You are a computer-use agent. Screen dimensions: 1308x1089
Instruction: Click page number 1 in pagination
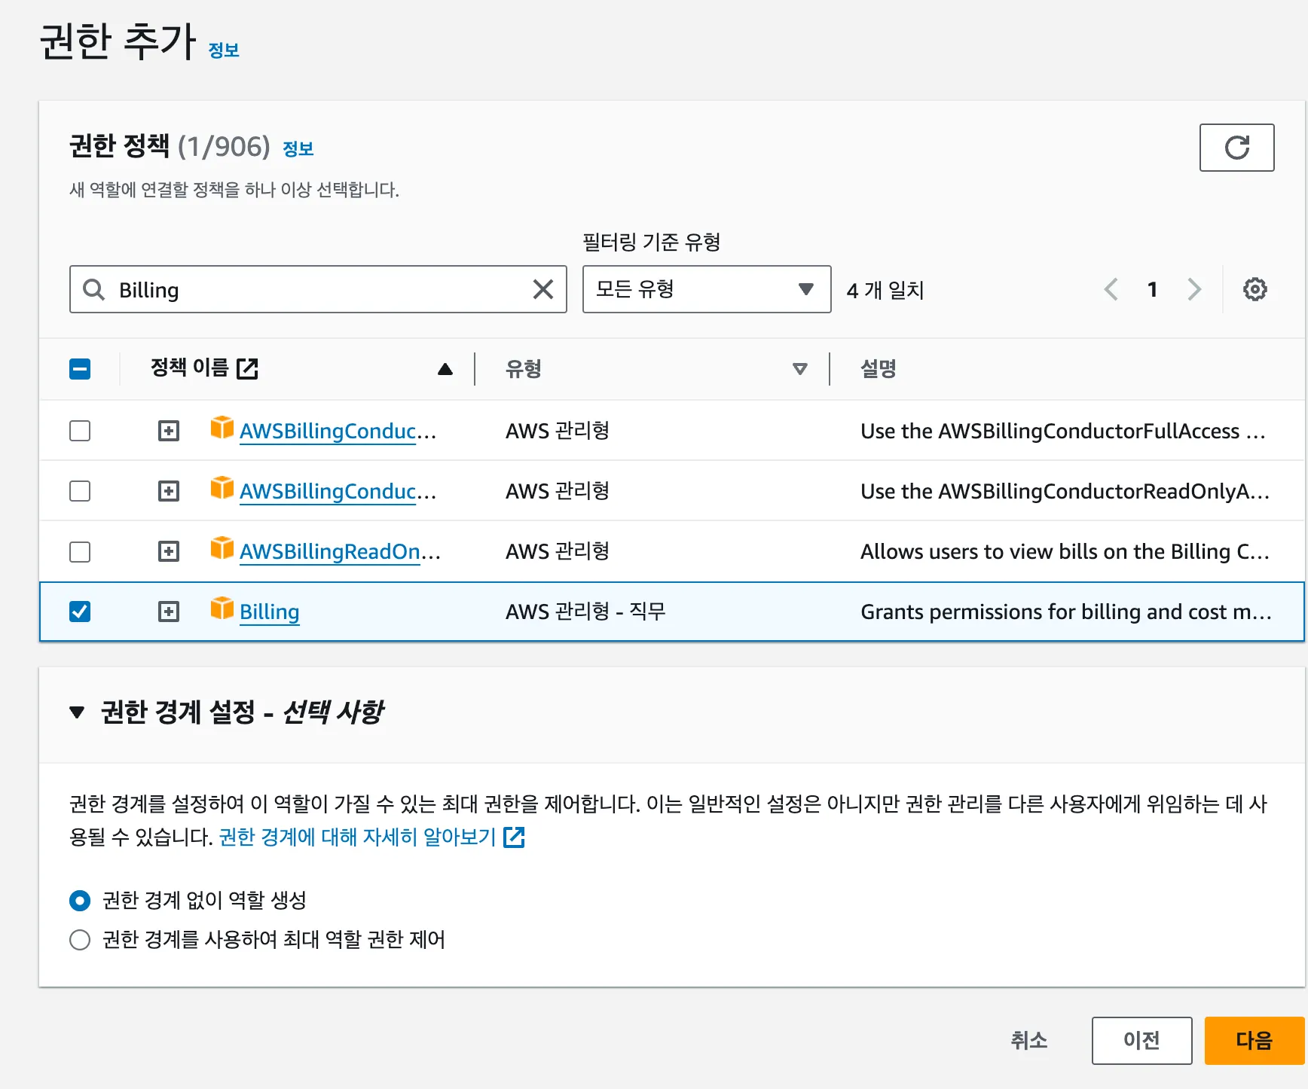(x=1152, y=289)
